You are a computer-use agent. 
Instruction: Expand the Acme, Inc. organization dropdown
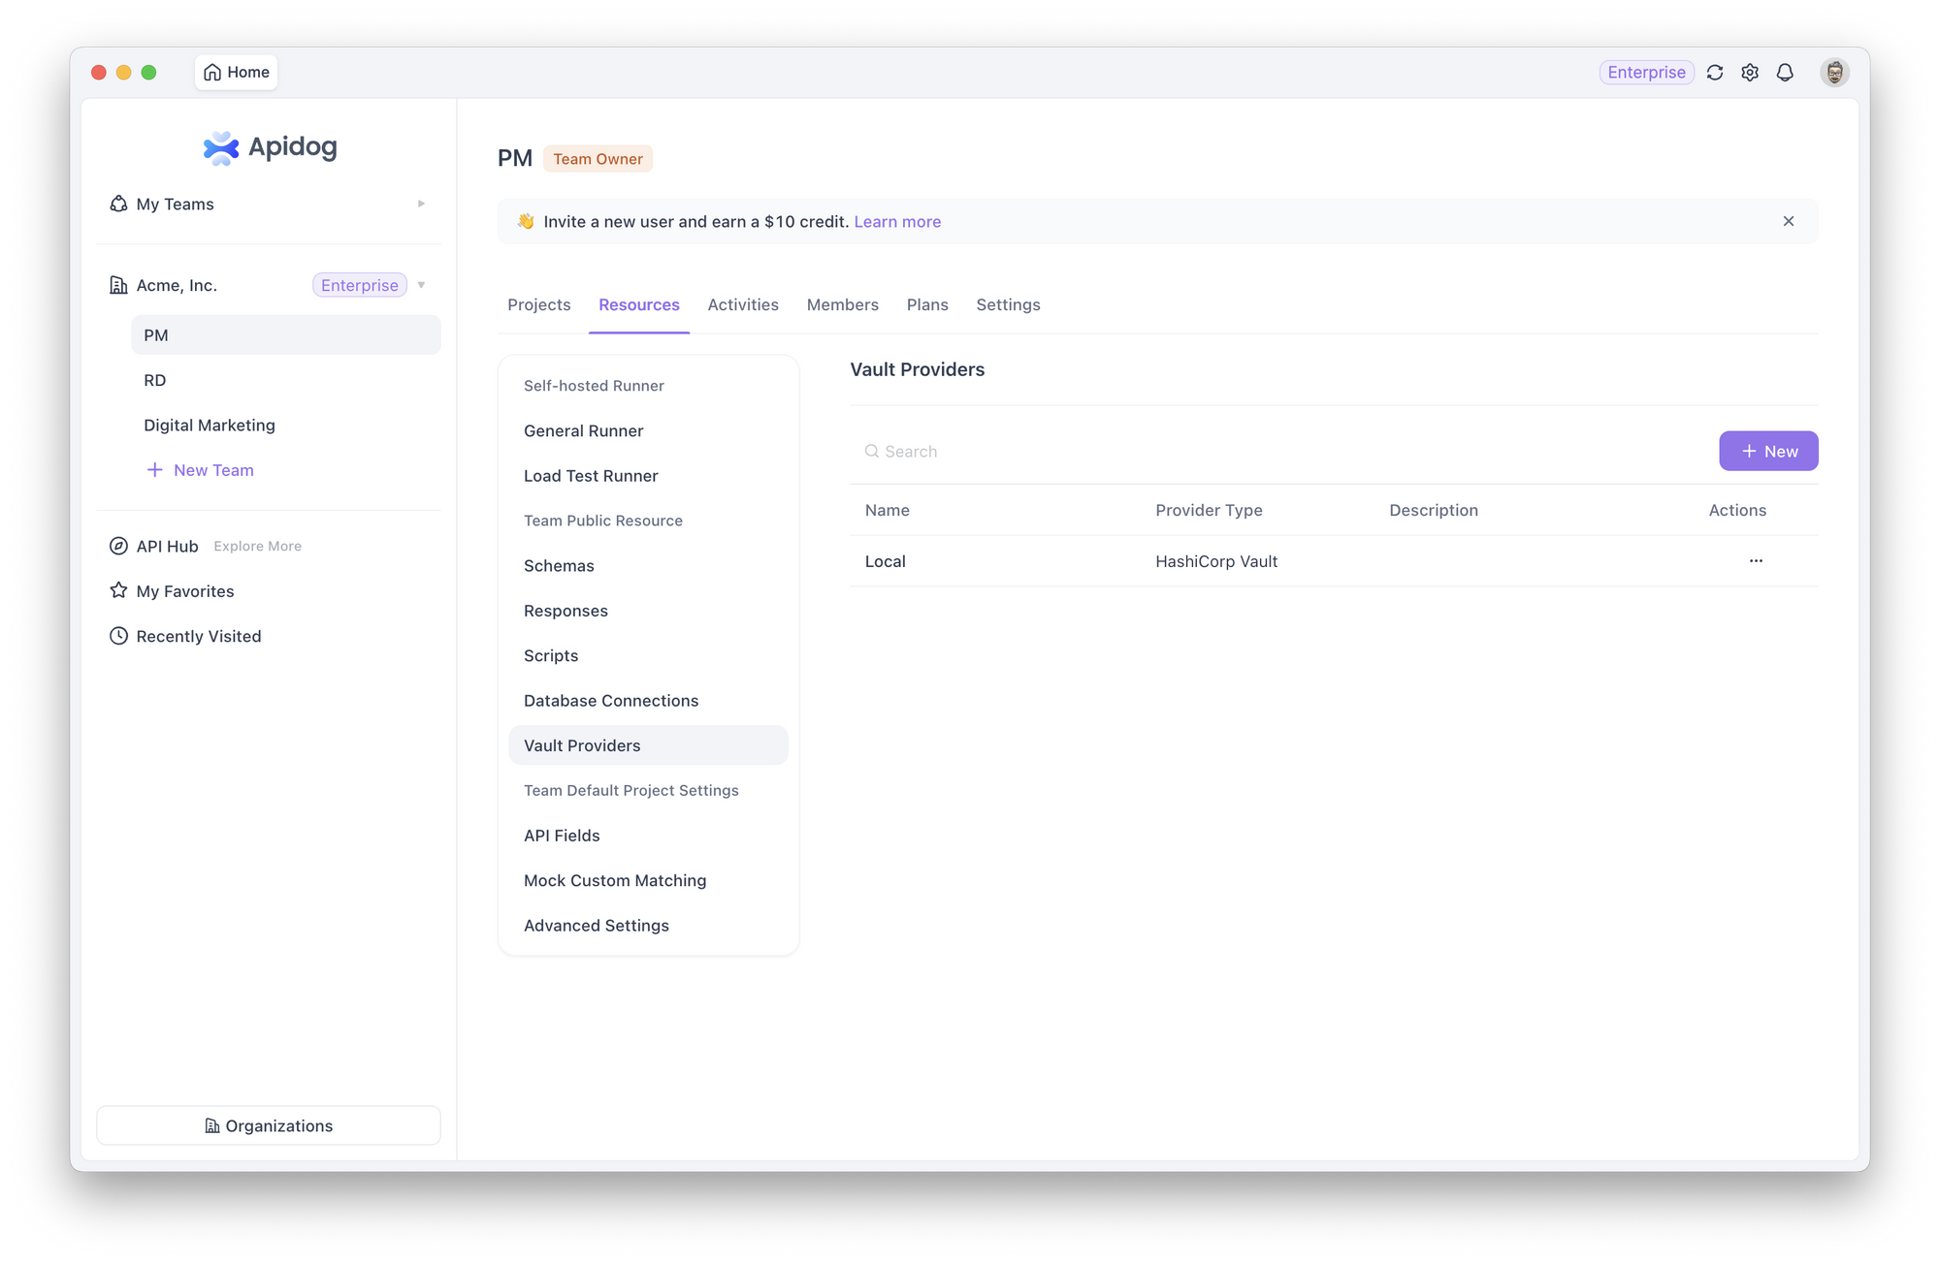click(422, 285)
